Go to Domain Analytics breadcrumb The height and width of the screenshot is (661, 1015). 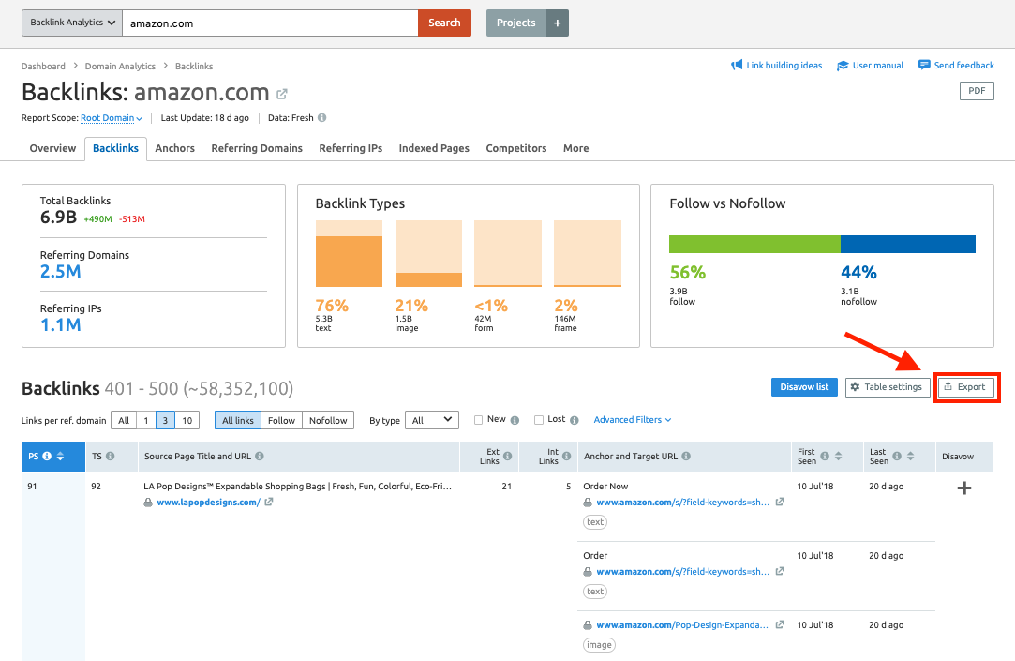click(120, 66)
